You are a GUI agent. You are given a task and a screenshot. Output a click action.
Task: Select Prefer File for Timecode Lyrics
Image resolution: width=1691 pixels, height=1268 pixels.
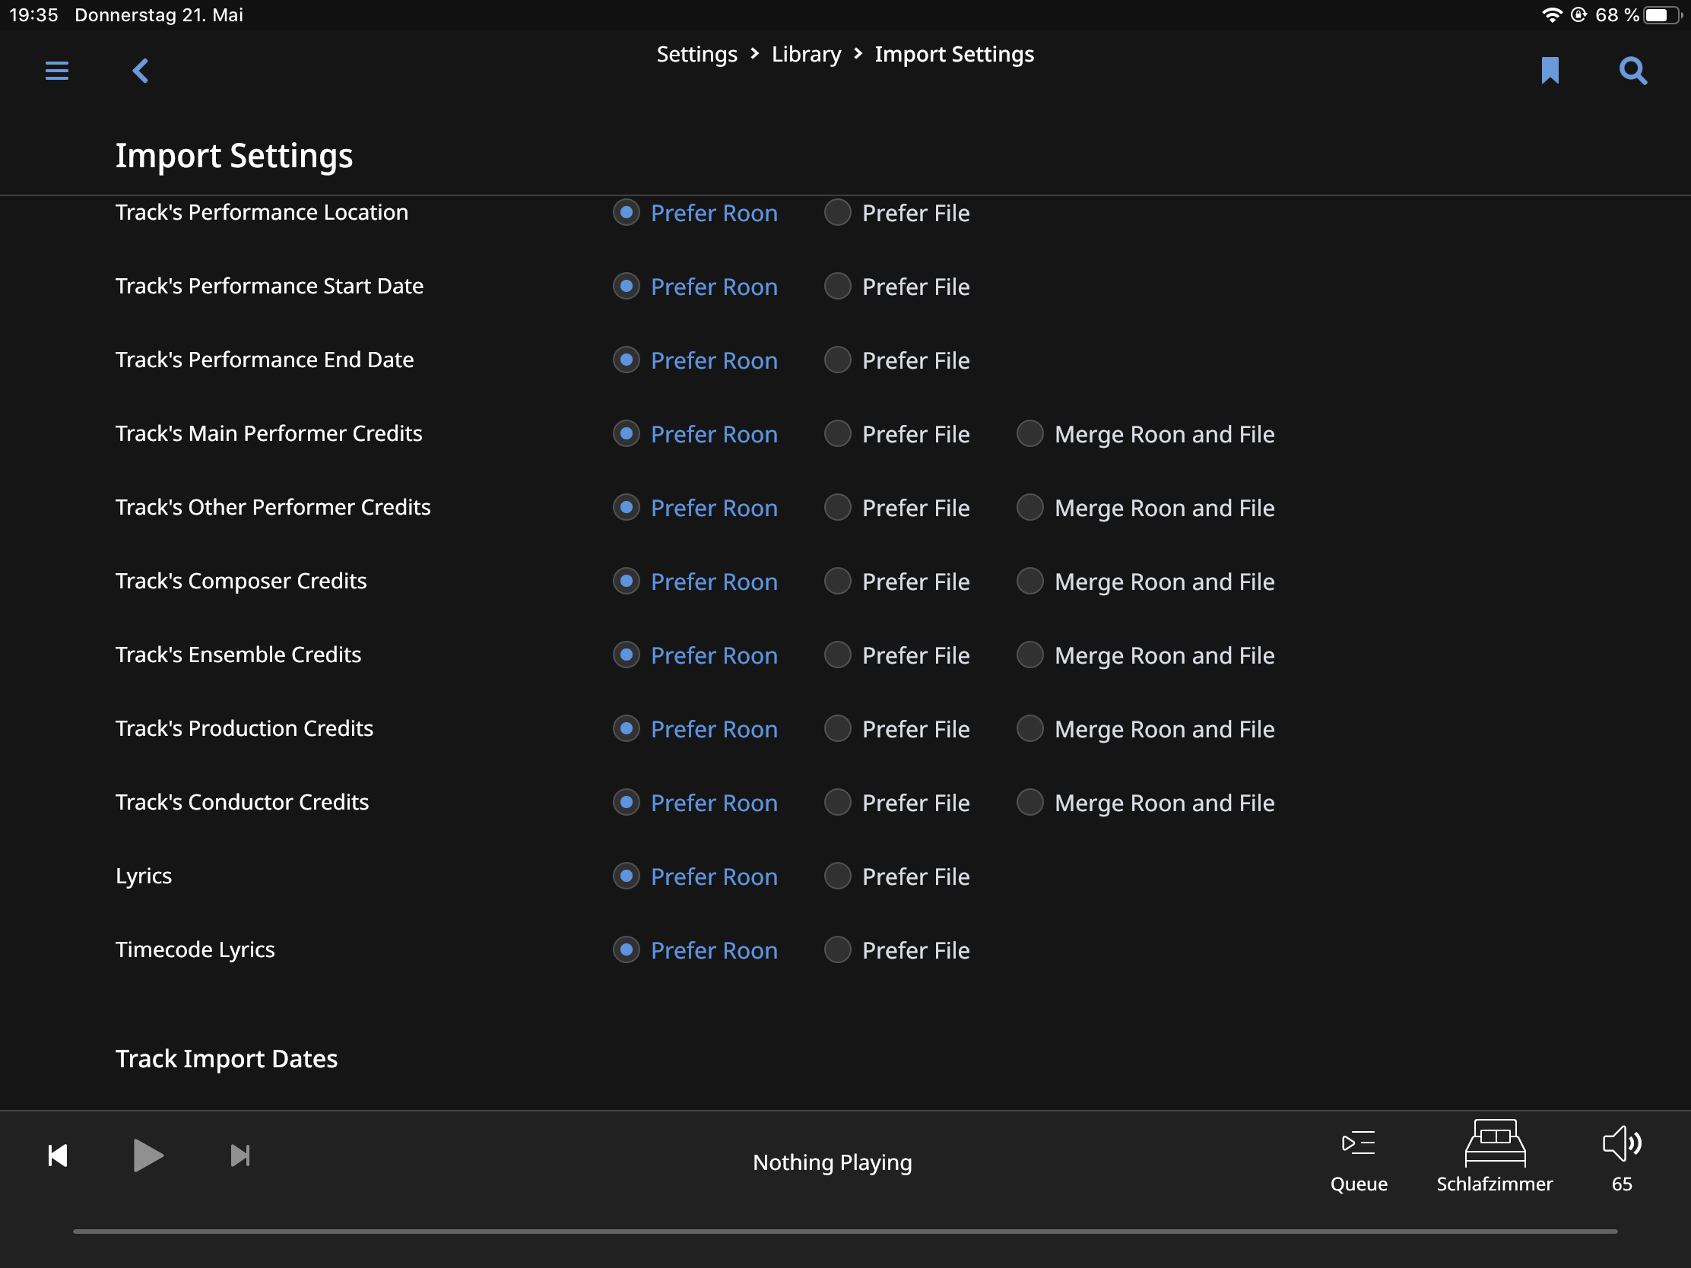896,950
